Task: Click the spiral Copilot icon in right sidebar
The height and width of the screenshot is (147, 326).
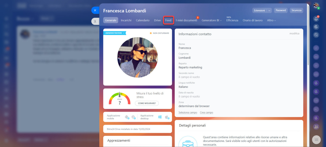Action: (x=316, y=27)
